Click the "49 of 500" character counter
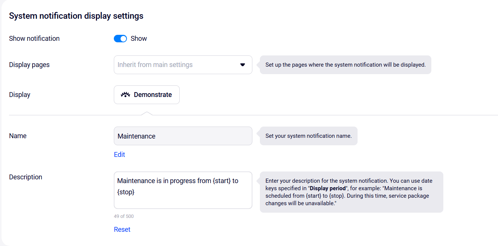Viewport: 498px width, 246px height. (124, 216)
